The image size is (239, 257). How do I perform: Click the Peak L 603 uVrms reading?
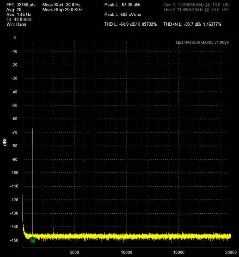coord(123,15)
